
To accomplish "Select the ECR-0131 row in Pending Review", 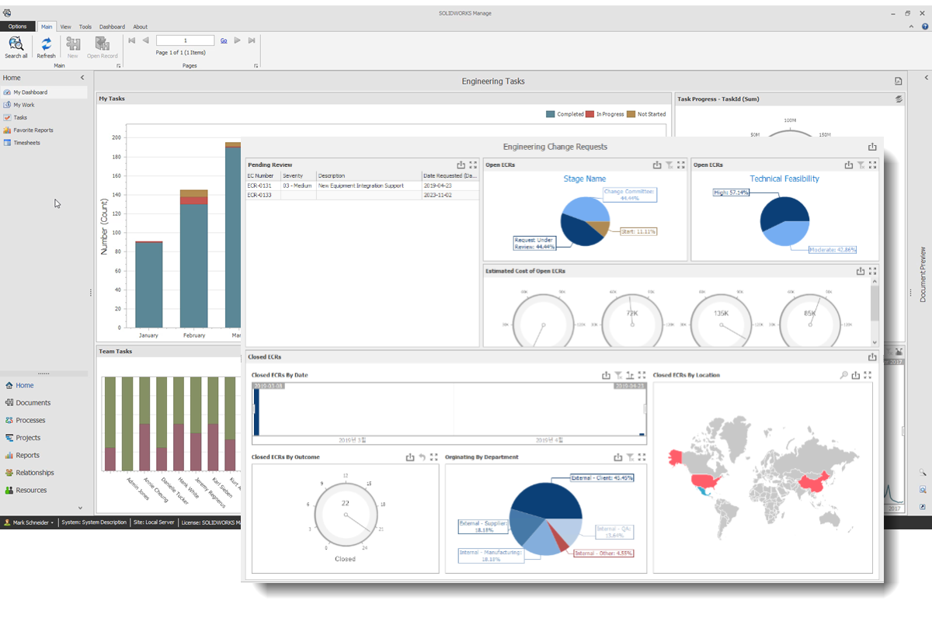I will point(363,186).
